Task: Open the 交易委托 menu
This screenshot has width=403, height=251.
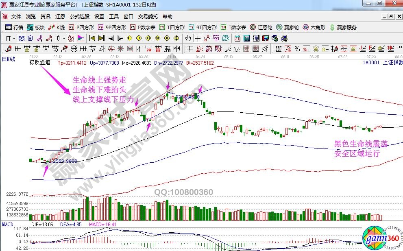Action: [x=148, y=17]
